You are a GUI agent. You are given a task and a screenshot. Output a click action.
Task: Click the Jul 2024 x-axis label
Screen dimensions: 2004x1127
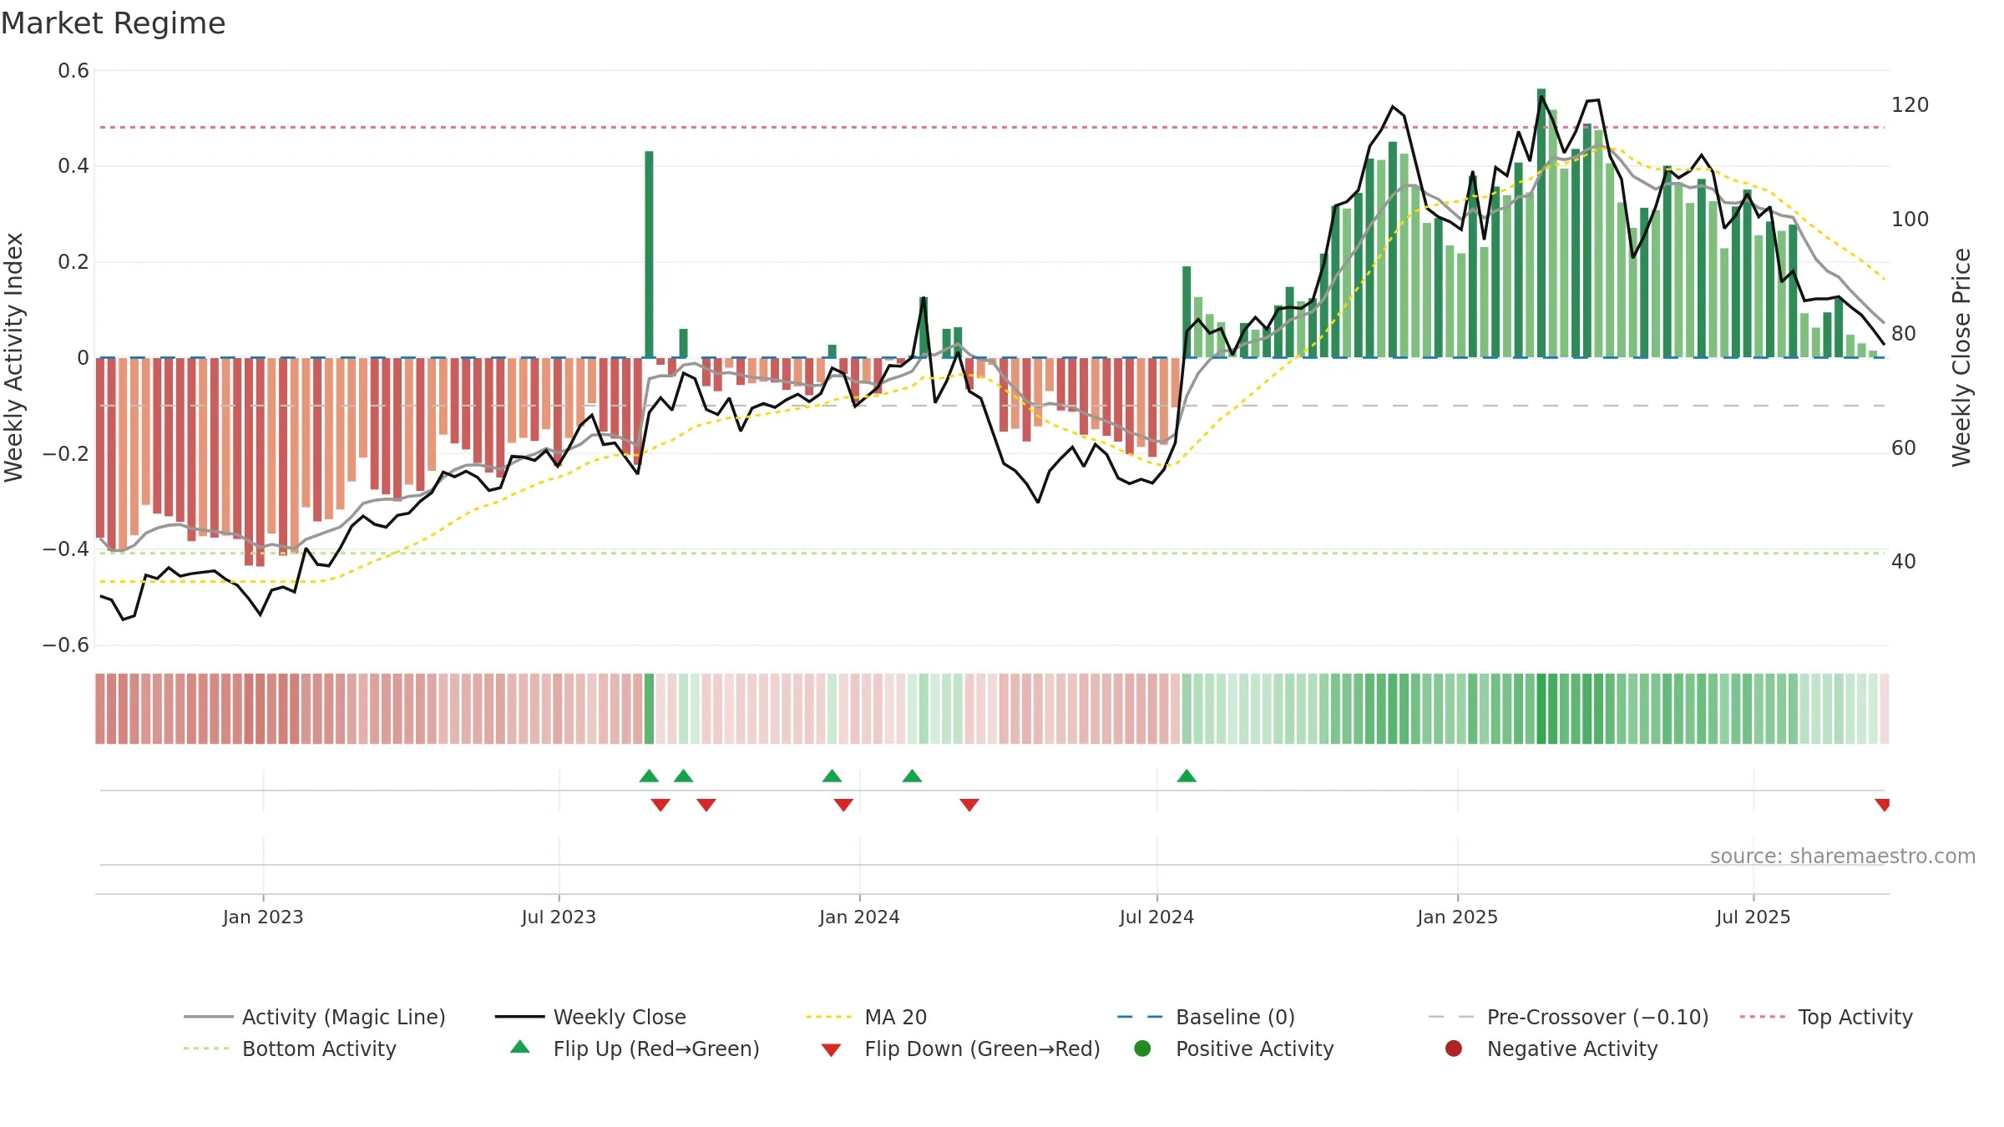(x=1156, y=917)
